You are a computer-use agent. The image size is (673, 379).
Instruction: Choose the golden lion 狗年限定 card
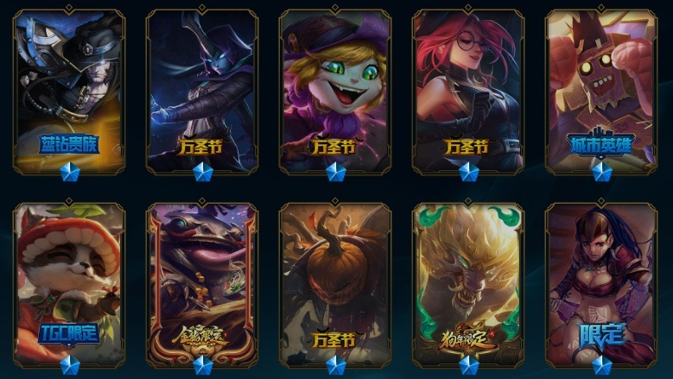pos(468,285)
